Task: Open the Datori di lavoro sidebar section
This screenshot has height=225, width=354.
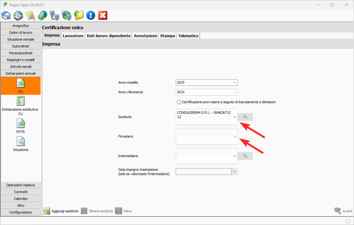Action: coord(20,33)
